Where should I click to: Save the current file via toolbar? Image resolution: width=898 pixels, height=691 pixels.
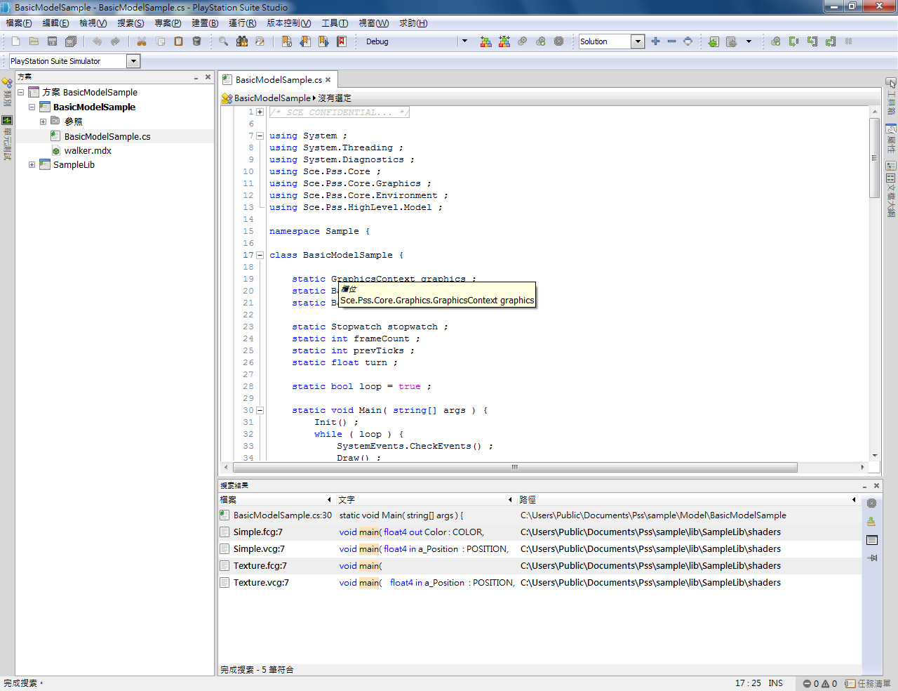(52, 41)
